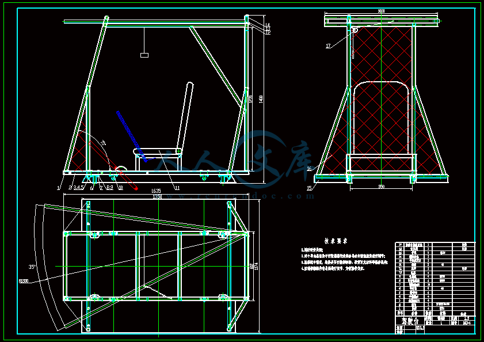Select the part callout number 11
Image resolution: width=484 pixels, height=342 pixels.
click(x=177, y=188)
